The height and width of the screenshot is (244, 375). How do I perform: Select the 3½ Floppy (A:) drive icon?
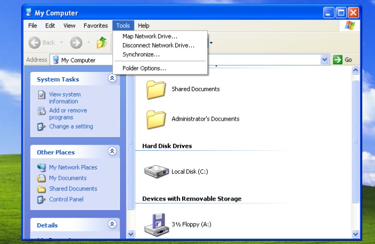pos(156,225)
